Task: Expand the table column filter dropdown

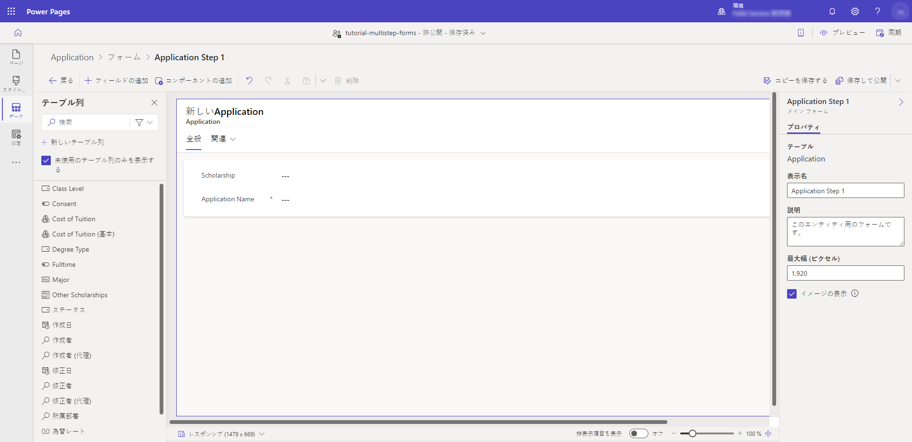Action: point(144,122)
